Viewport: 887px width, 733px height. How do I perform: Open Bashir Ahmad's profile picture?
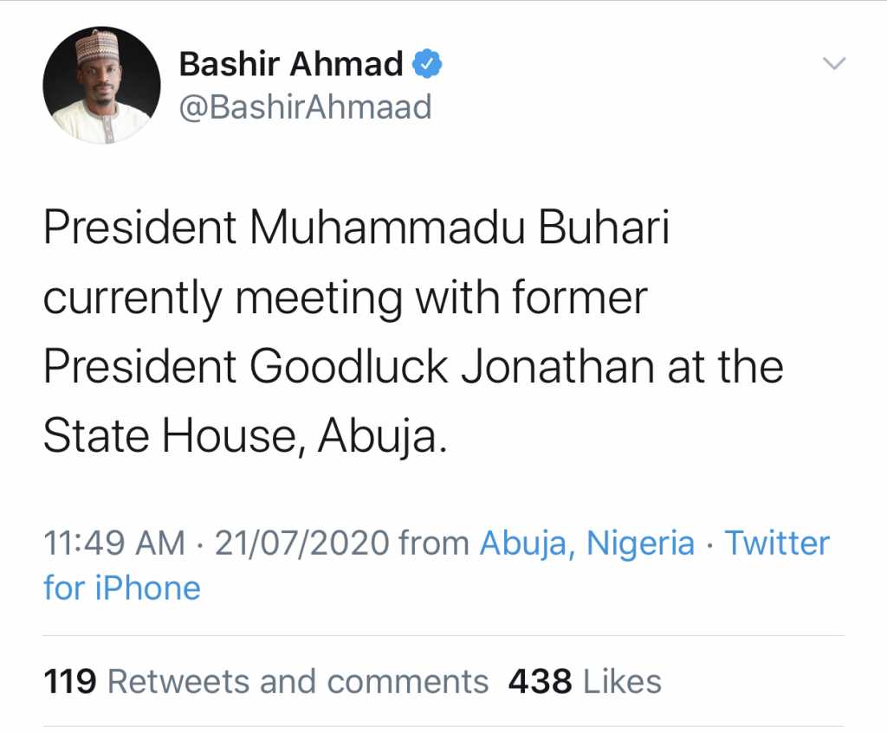102,86
